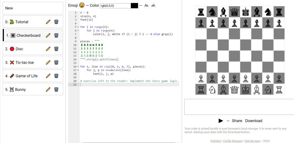Click the New project button
Image resolution: width=294 pixels, height=143 pixels.
(x=33, y=8)
